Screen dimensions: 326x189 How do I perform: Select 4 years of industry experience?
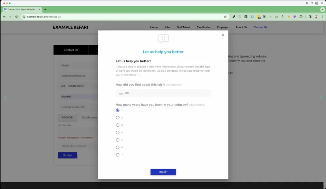coord(118,132)
